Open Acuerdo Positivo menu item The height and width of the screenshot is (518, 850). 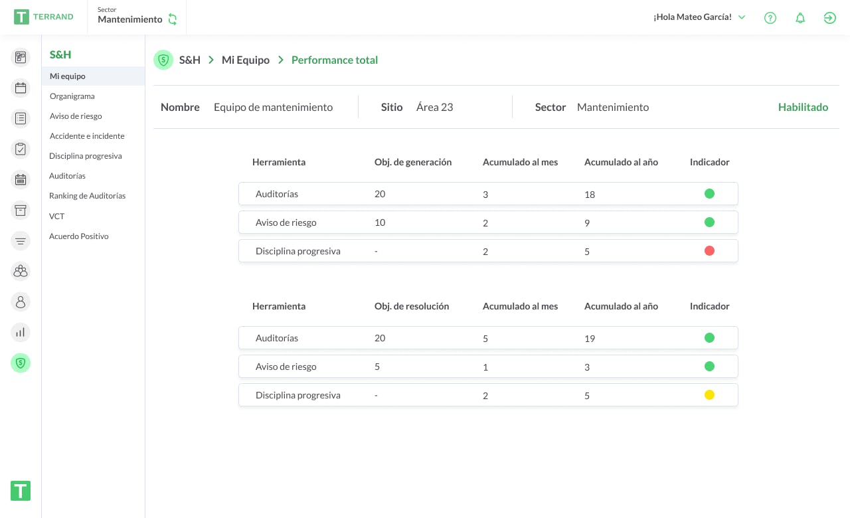coord(79,236)
